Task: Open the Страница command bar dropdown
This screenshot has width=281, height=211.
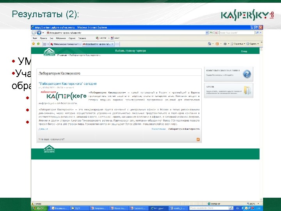Action: tap(238, 44)
